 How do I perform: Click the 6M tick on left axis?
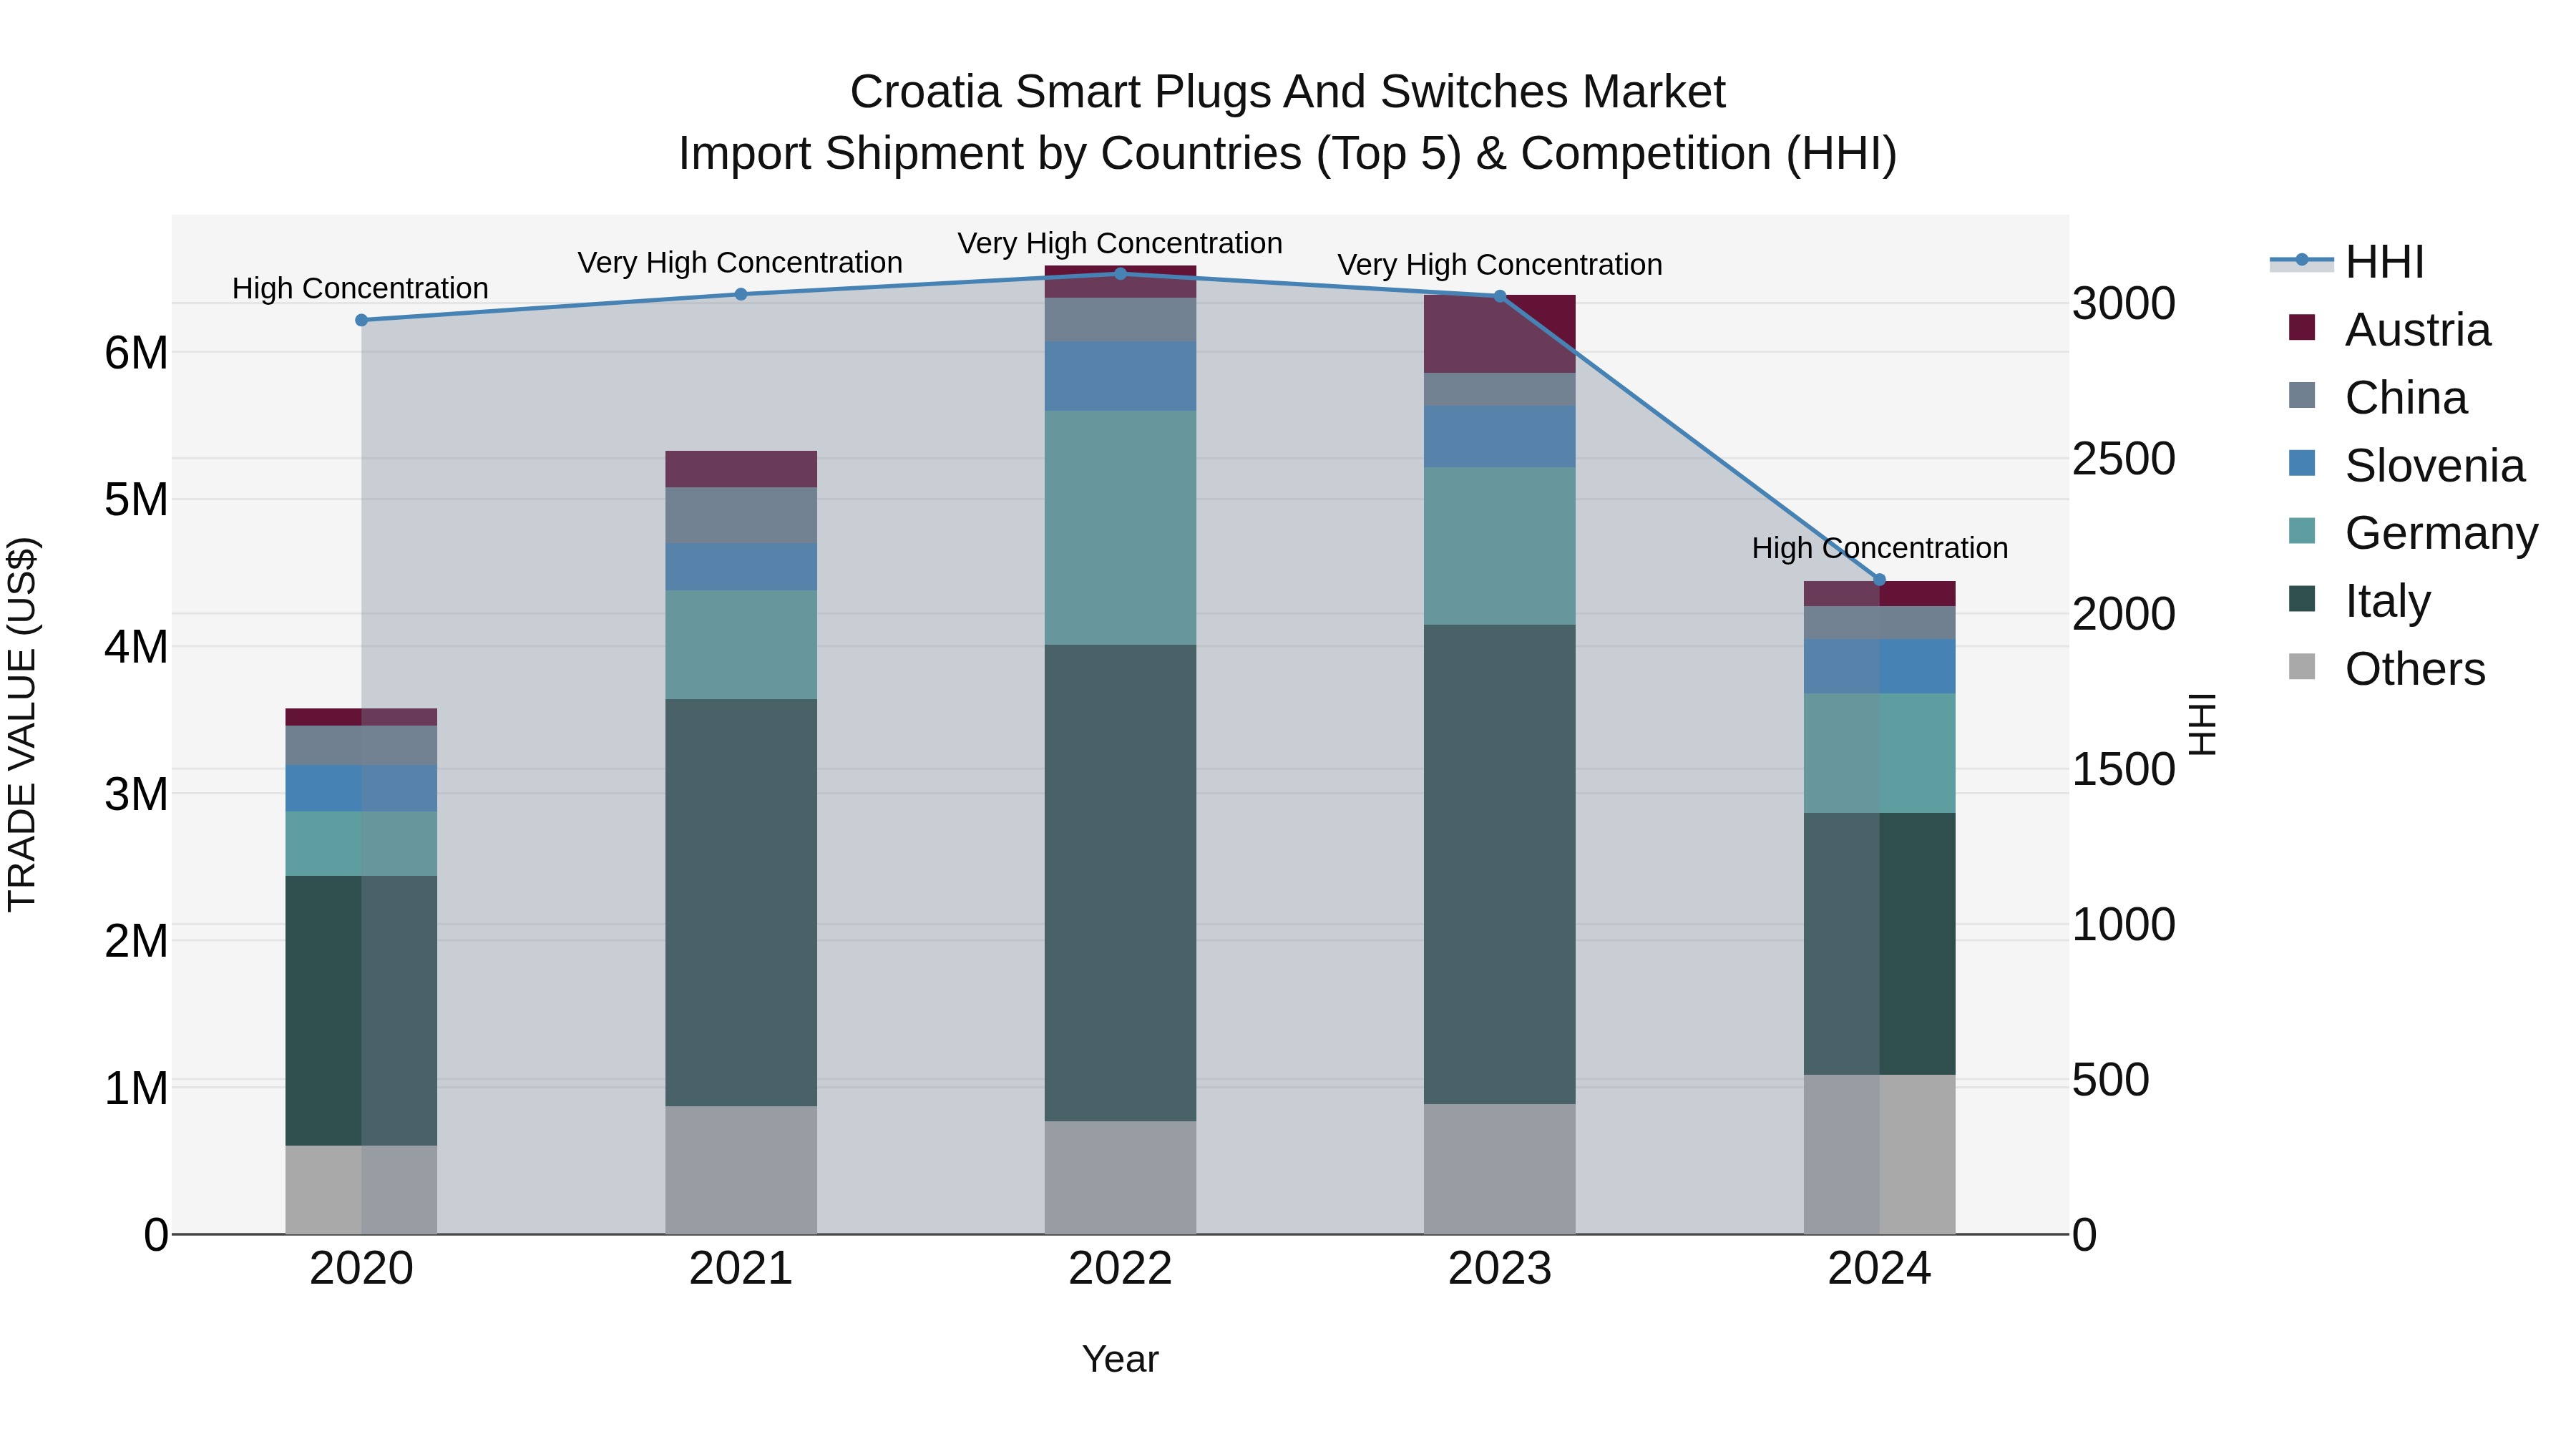coord(137,353)
